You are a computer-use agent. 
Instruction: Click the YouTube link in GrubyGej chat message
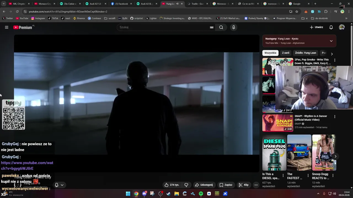click(x=27, y=166)
